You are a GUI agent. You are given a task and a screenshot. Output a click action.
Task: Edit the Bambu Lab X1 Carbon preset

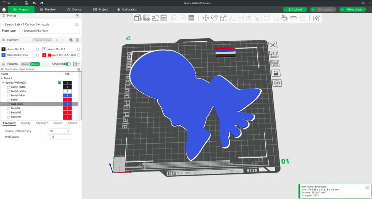coord(77,24)
